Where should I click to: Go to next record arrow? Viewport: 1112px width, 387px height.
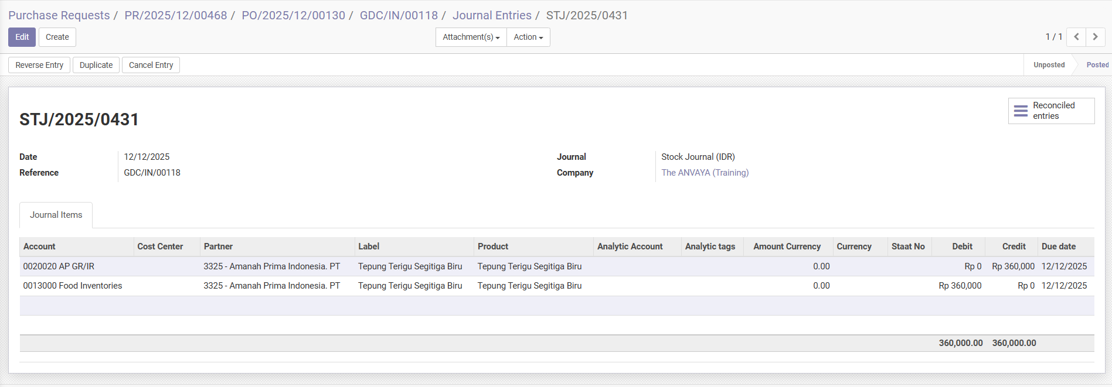1095,37
